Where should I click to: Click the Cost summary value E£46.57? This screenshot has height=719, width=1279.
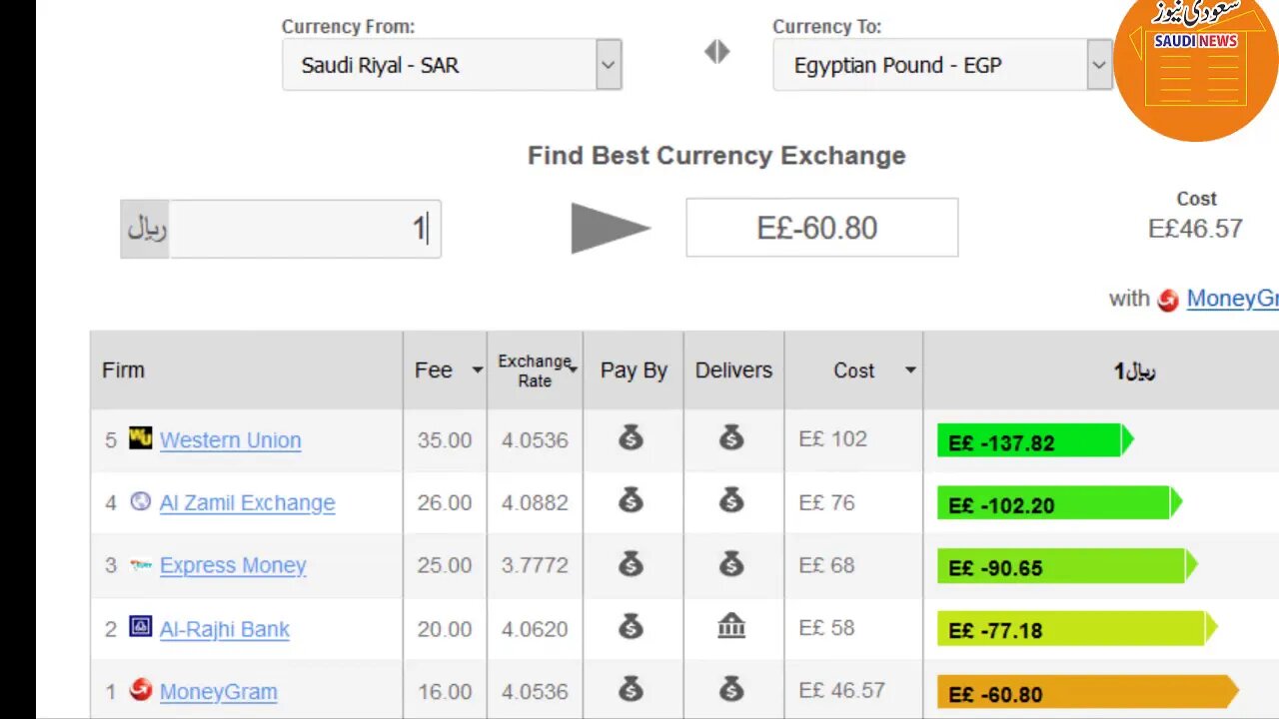coord(1195,229)
